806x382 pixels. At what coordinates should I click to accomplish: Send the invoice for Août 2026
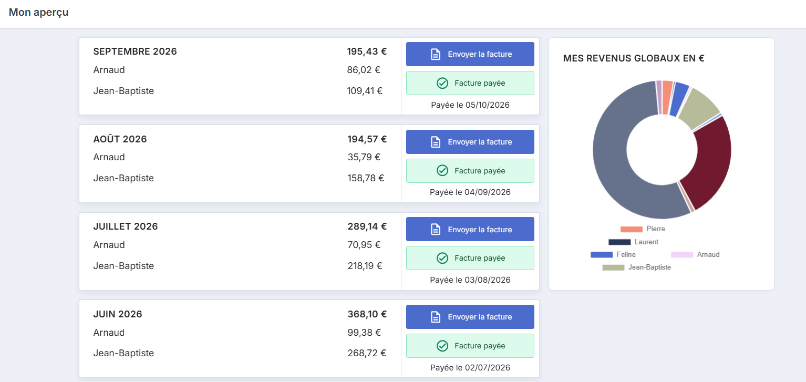pos(470,142)
